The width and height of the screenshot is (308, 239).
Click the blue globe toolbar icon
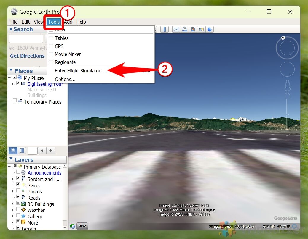210,29
